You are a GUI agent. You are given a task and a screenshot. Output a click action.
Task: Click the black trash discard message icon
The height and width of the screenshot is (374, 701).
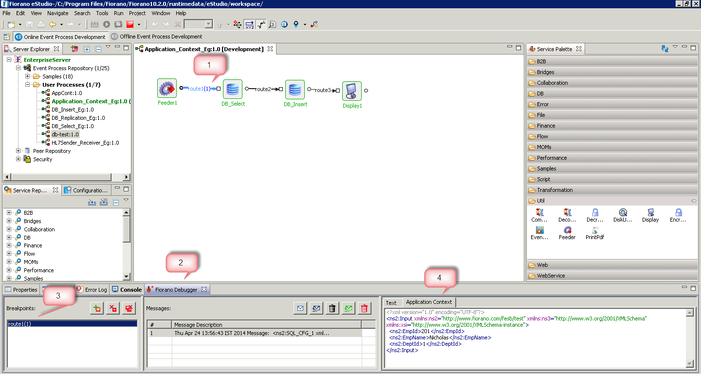pyautogui.click(x=332, y=308)
